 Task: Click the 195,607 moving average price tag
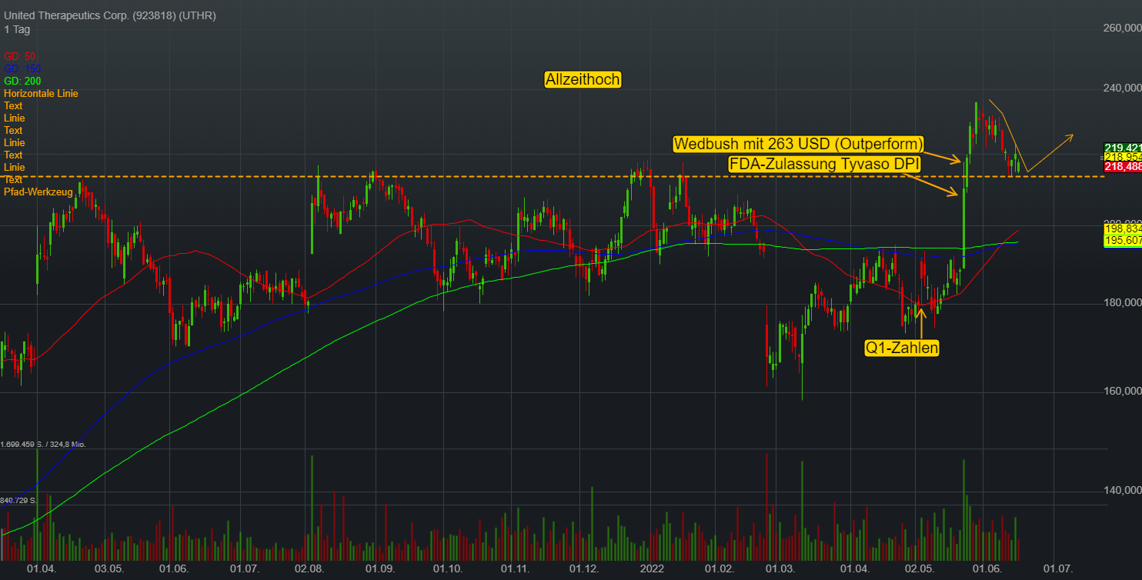1123,240
